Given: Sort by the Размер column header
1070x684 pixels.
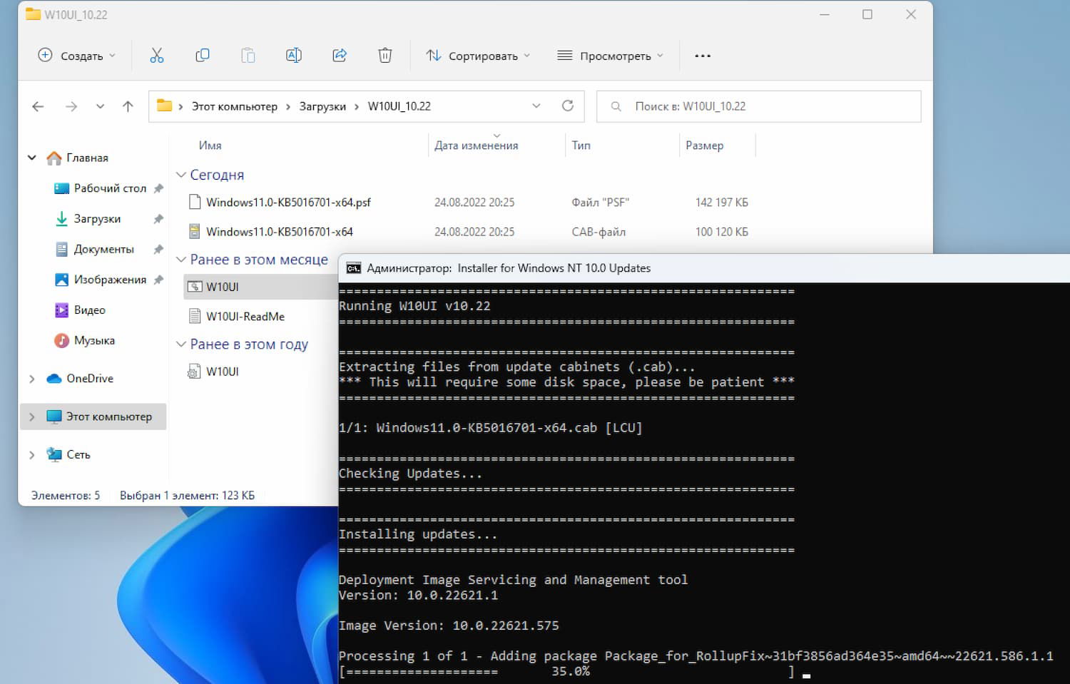Looking at the screenshot, I should click(x=705, y=146).
